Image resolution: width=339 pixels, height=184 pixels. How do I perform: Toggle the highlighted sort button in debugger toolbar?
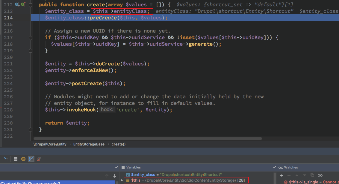pos(31,159)
